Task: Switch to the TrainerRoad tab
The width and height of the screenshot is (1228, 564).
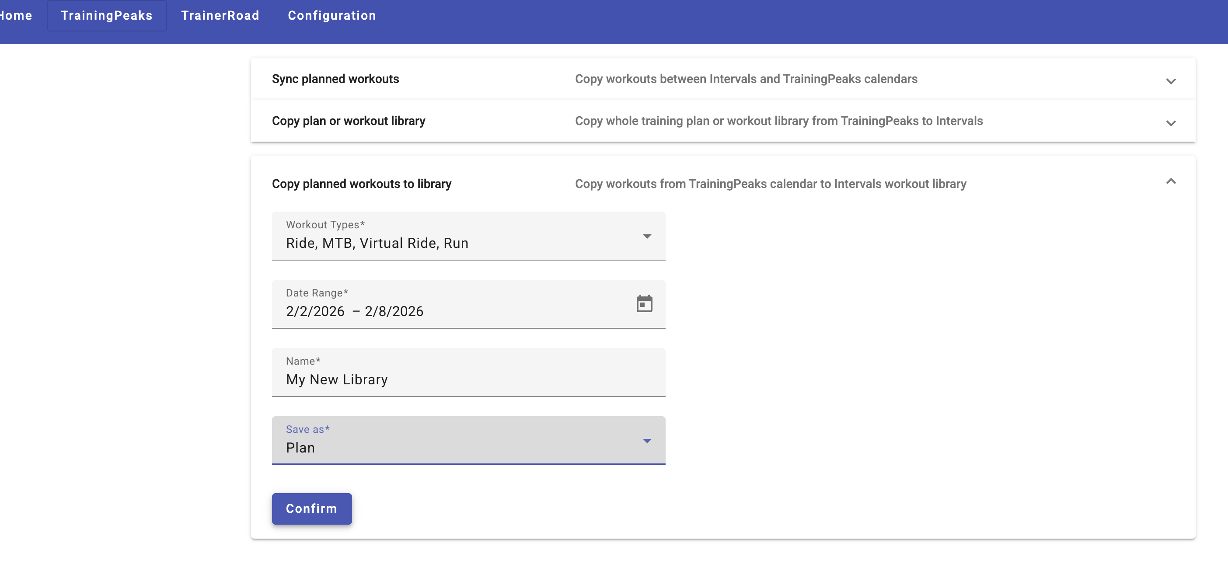Action: [x=220, y=16]
